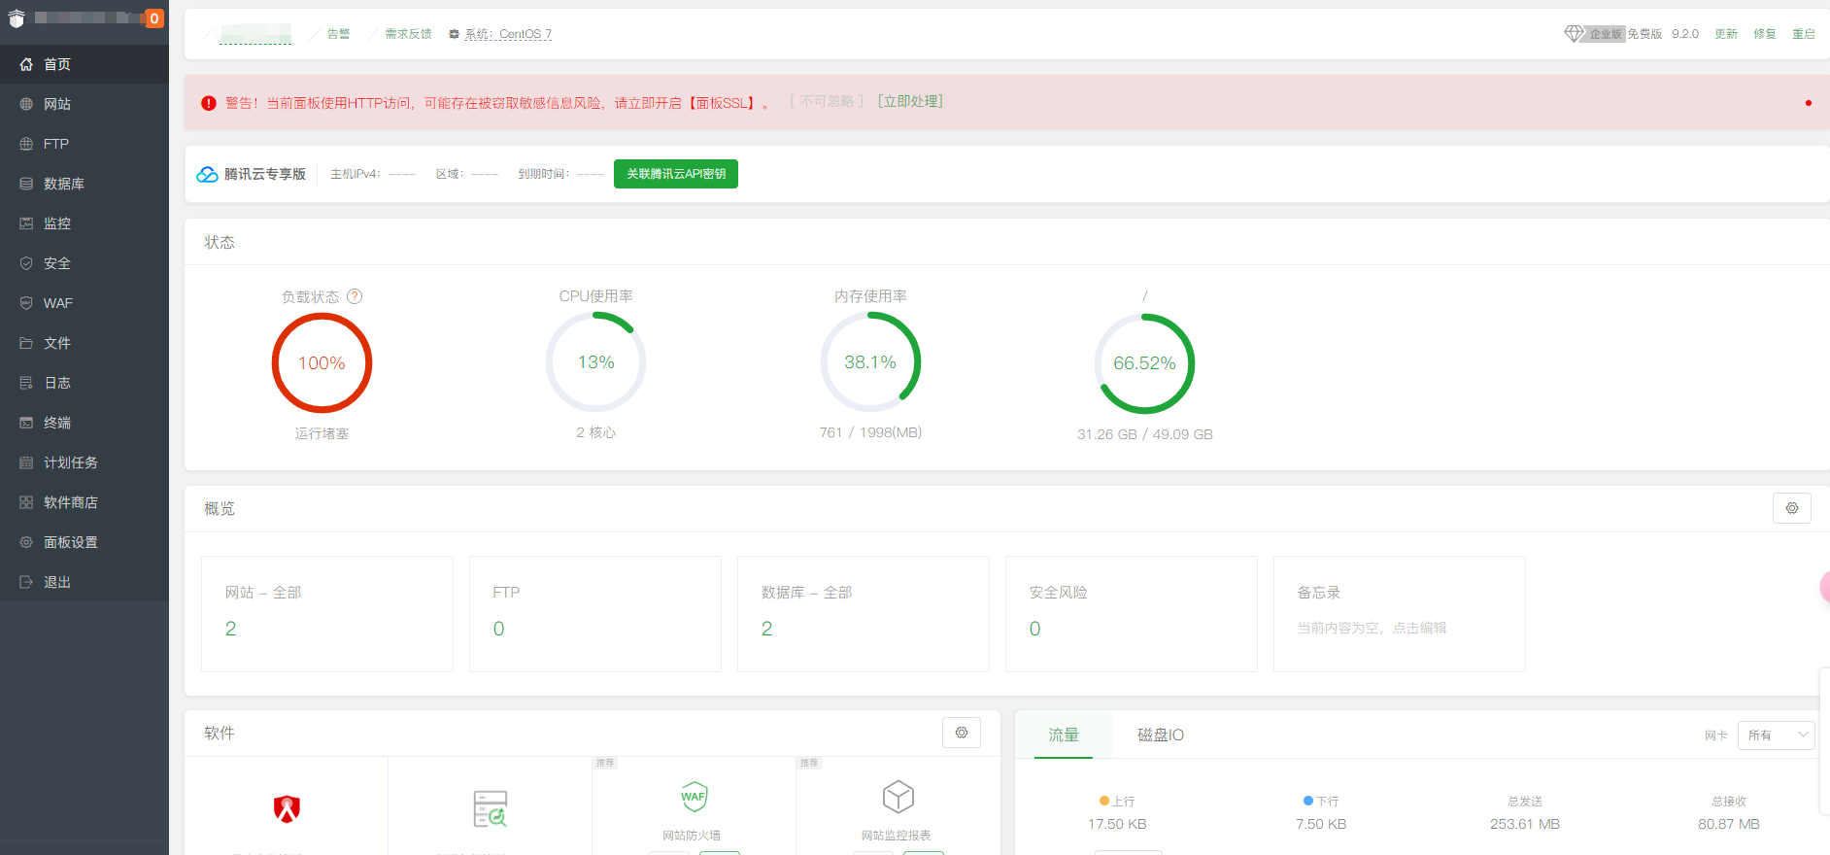Open 网站 in the sidebar

(x=85, y=104)
